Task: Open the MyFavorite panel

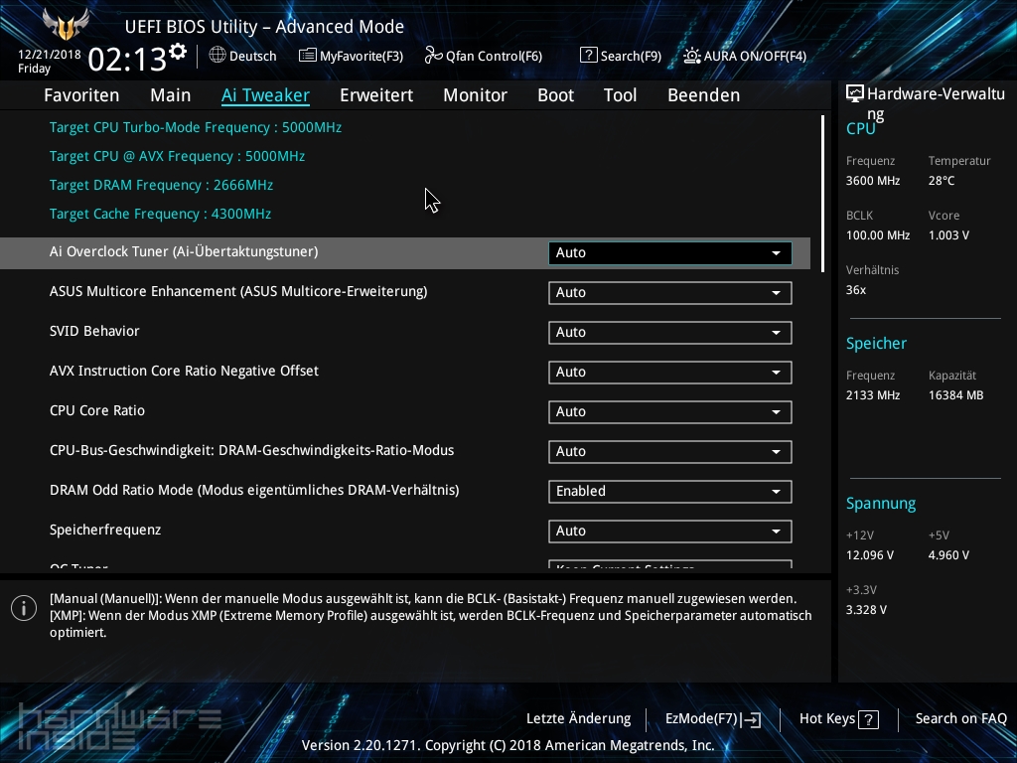Action: (353, 56)
